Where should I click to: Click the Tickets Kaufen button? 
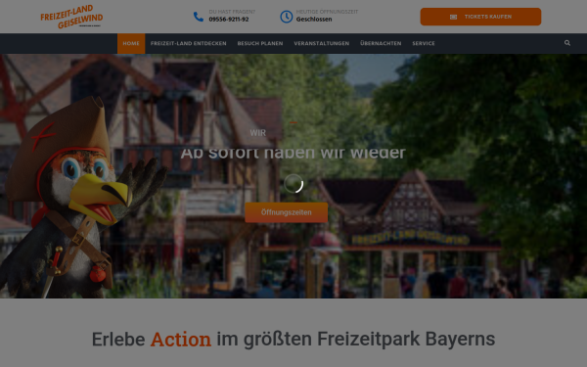480,17
